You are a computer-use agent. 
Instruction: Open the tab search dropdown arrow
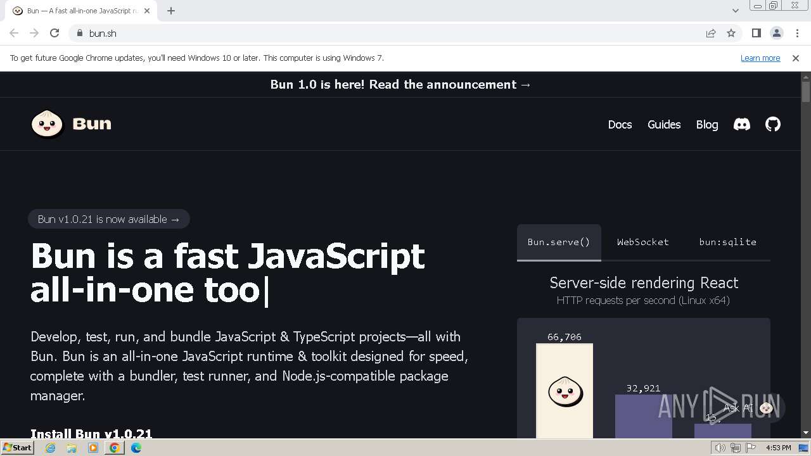pos(736,10)
